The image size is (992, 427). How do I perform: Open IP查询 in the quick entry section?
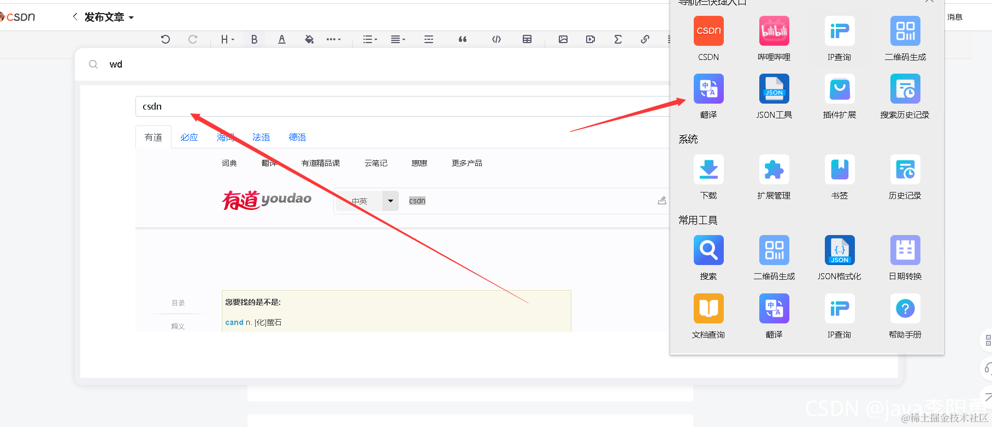[x=840, y=31]
